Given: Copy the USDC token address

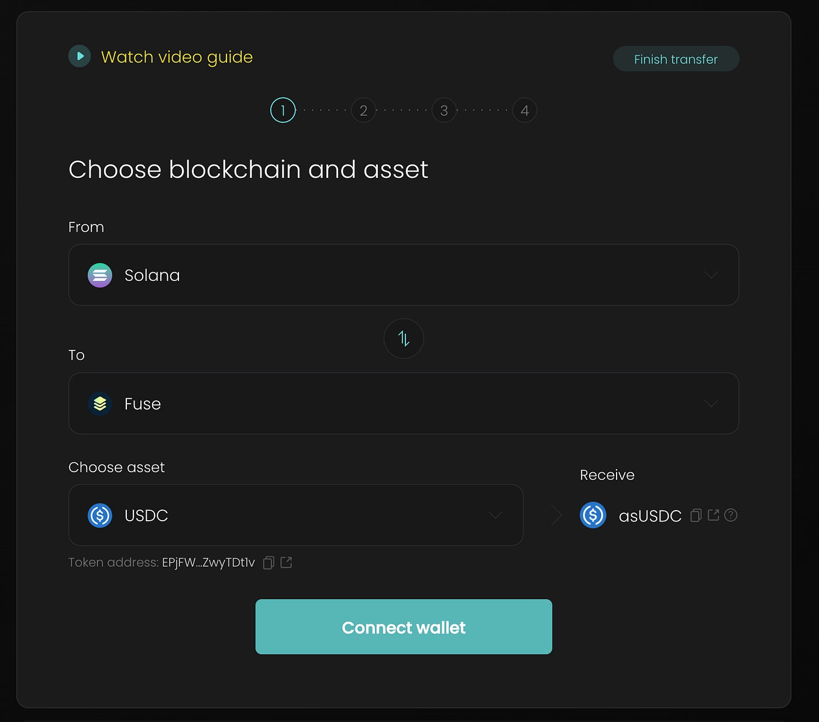Looking at the screenshot, I should (x=269, y=563).
